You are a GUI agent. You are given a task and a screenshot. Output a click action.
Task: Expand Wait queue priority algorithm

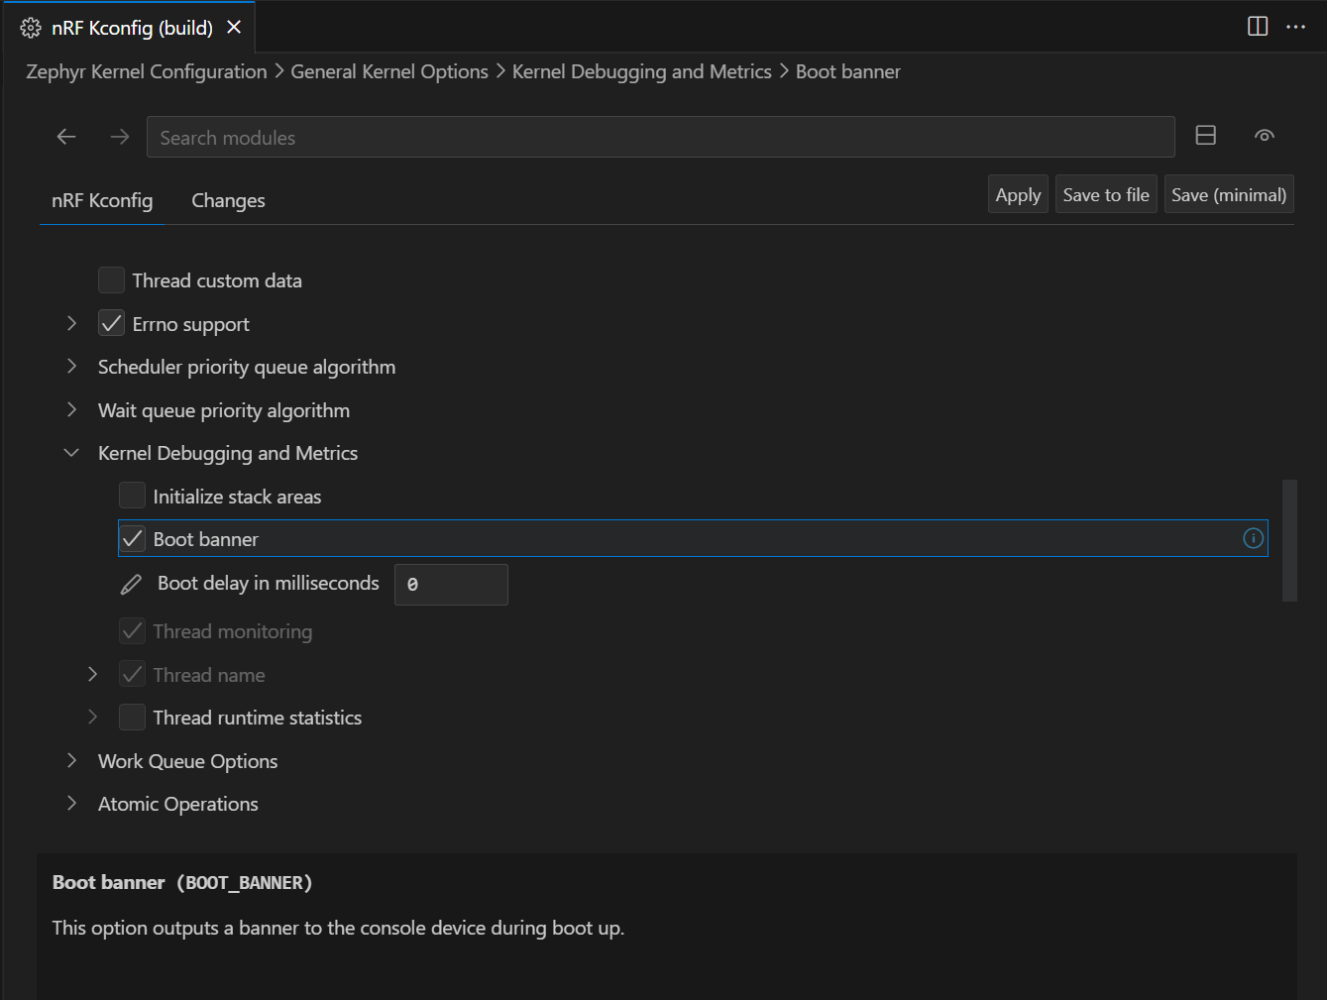[71, 409]
